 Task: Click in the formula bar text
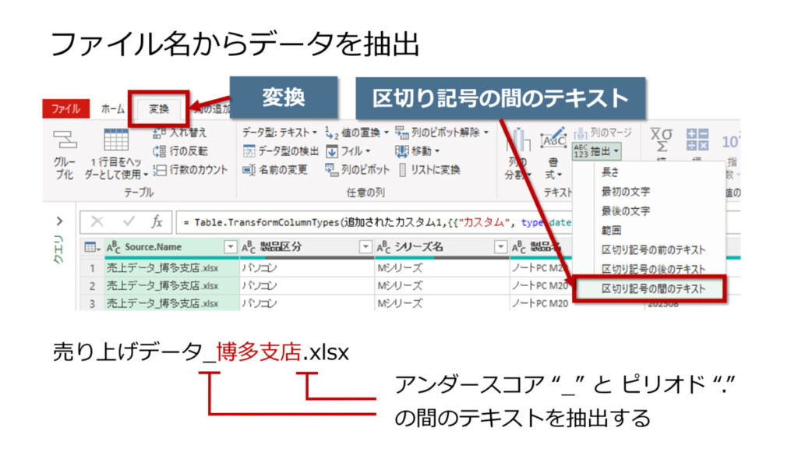coord(374,222)
